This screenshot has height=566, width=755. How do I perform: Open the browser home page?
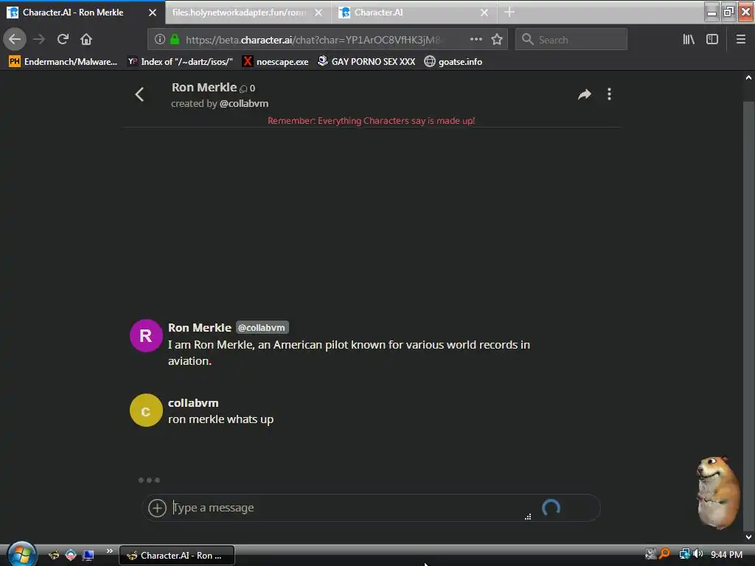(86, 39)
